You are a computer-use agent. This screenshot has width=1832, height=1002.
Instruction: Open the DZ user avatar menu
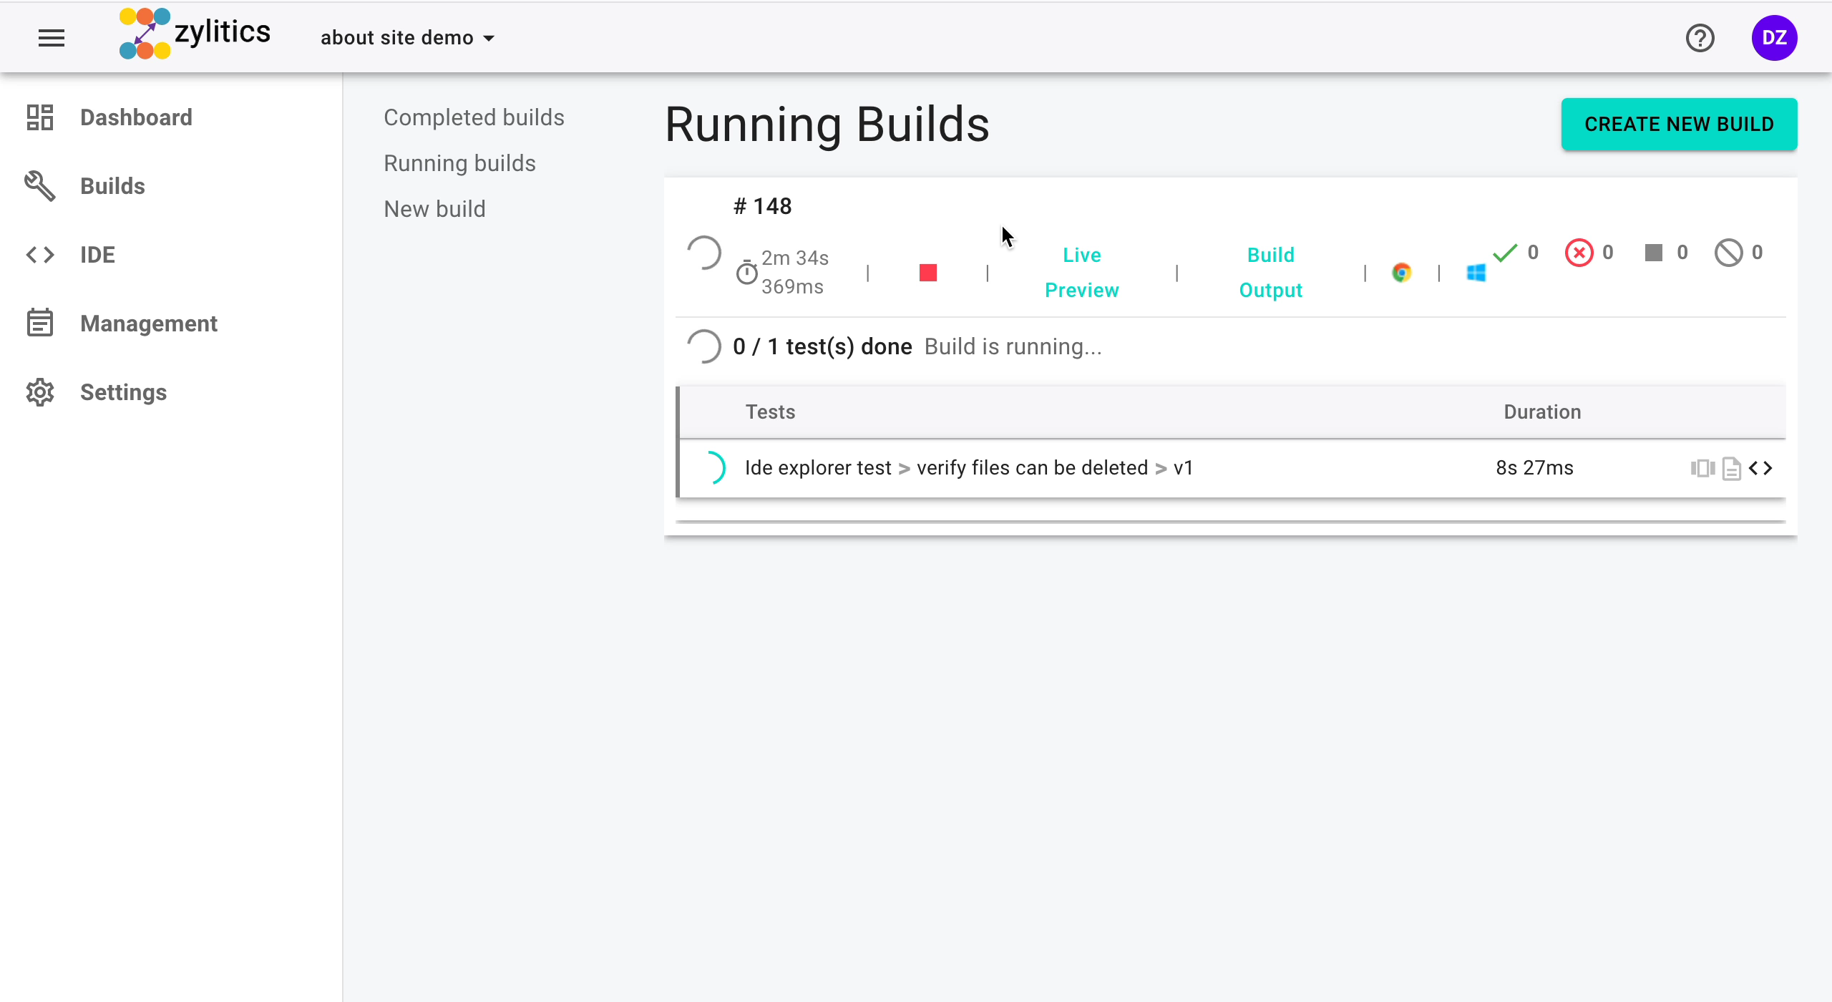[x=1774, y=38]
